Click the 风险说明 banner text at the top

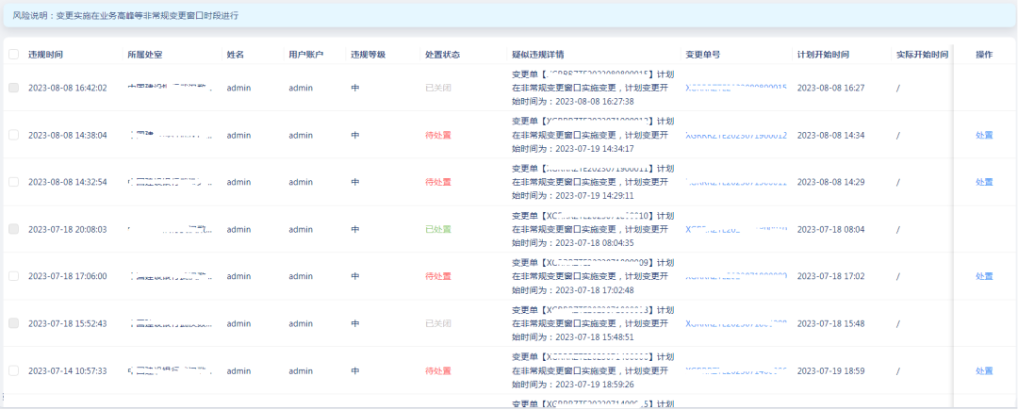point(126,15)
